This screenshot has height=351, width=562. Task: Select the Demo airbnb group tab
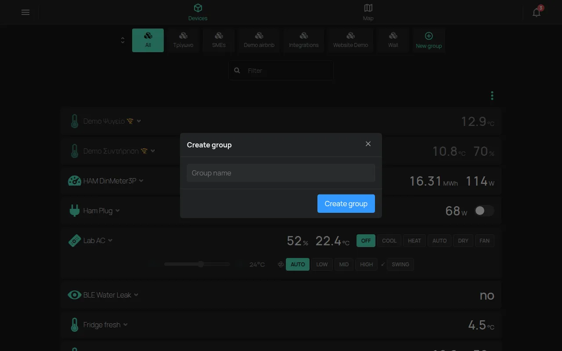(x=259, y=40)
